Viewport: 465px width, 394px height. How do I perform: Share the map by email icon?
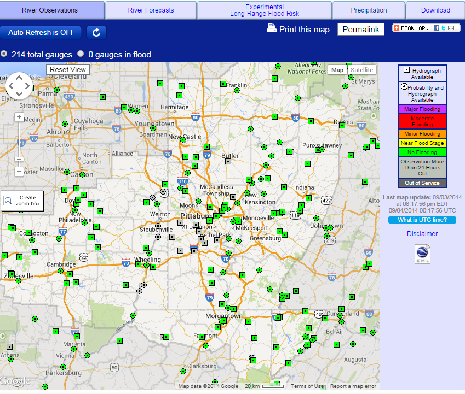click(x=451, y=28)
